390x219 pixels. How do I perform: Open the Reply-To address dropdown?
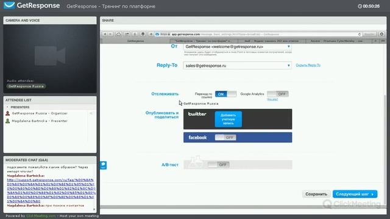(238, 66)
